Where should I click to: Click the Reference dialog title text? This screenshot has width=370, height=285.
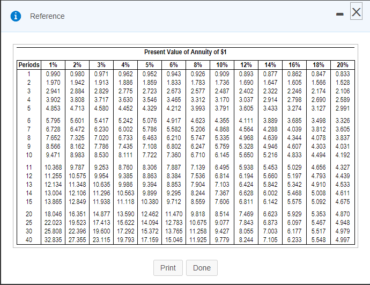(x=47, y=16)
